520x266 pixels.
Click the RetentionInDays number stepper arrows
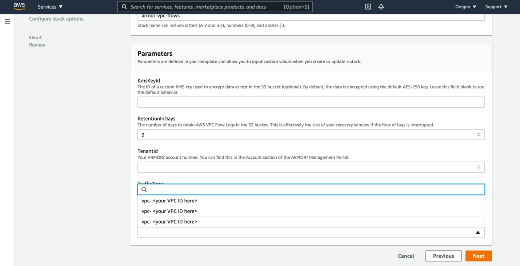[x=479, y=135]
